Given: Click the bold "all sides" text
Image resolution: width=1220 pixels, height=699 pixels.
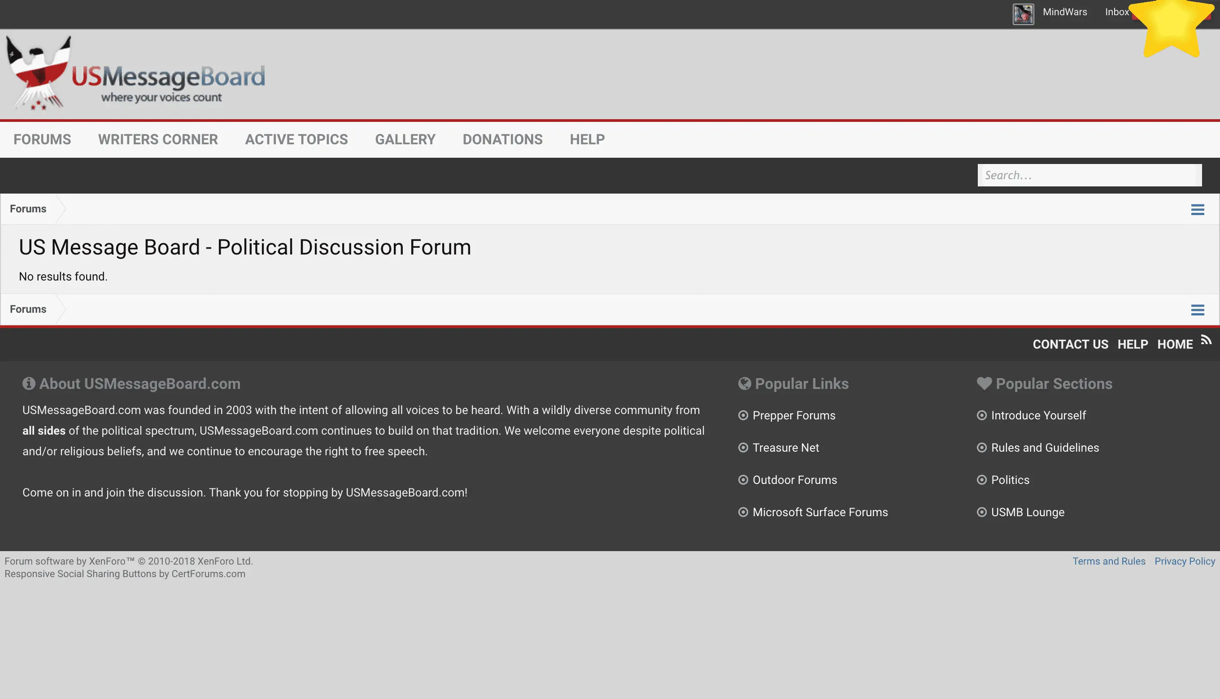Looking at the screenshot, I should click(44, 431).
